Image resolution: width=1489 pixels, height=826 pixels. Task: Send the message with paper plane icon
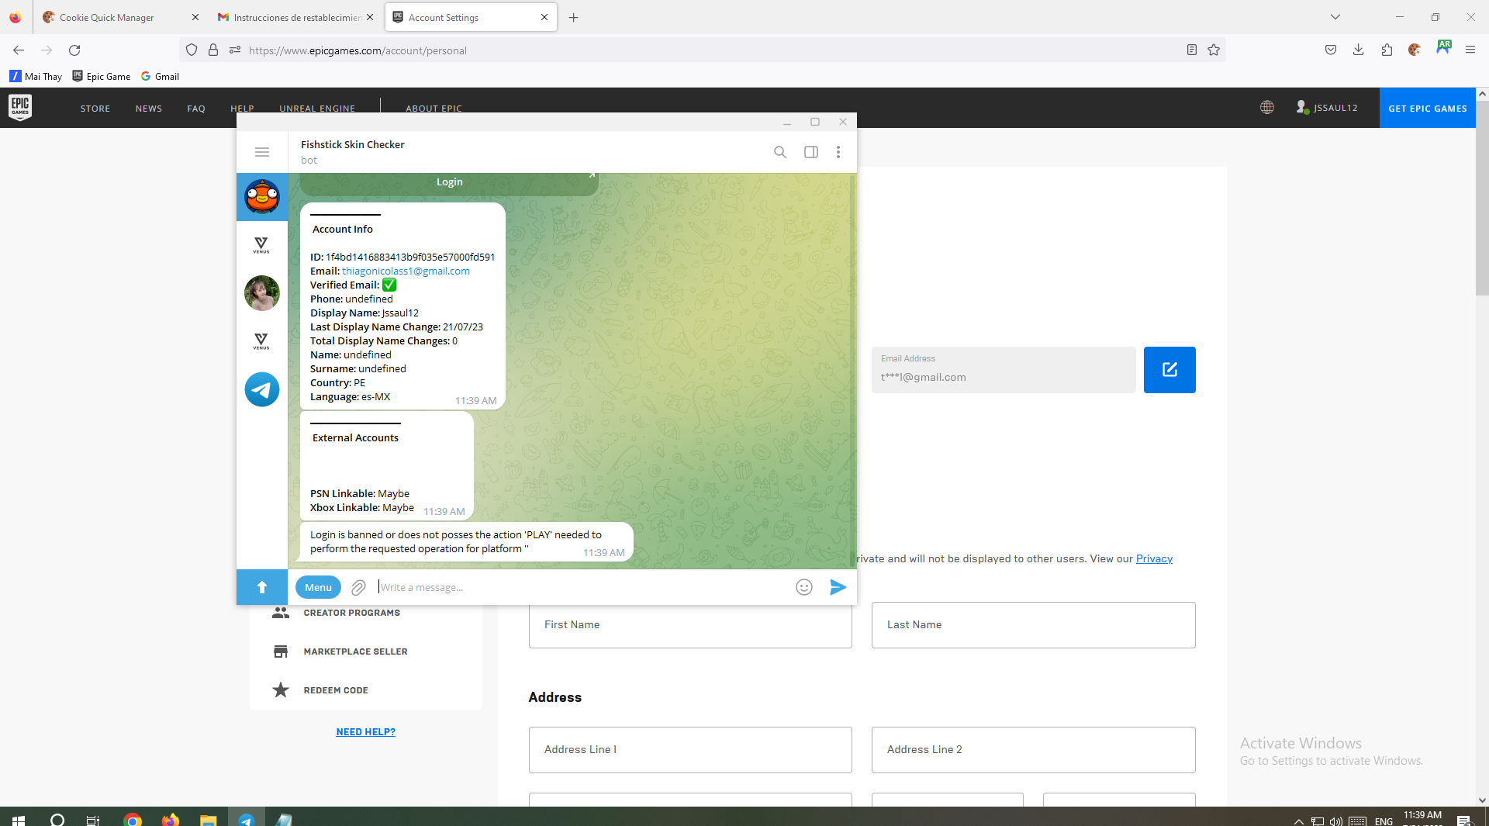pos(838,587)
